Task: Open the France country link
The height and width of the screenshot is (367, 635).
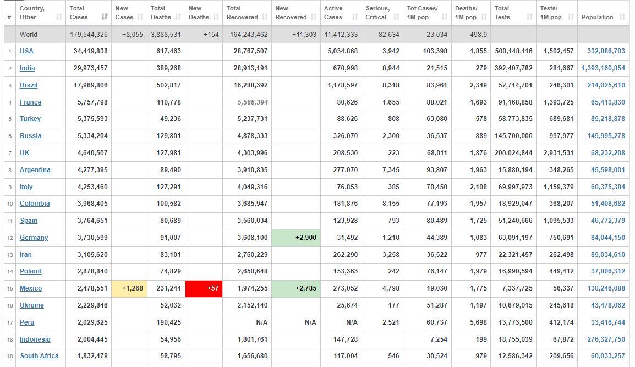Action: [30, 102]
